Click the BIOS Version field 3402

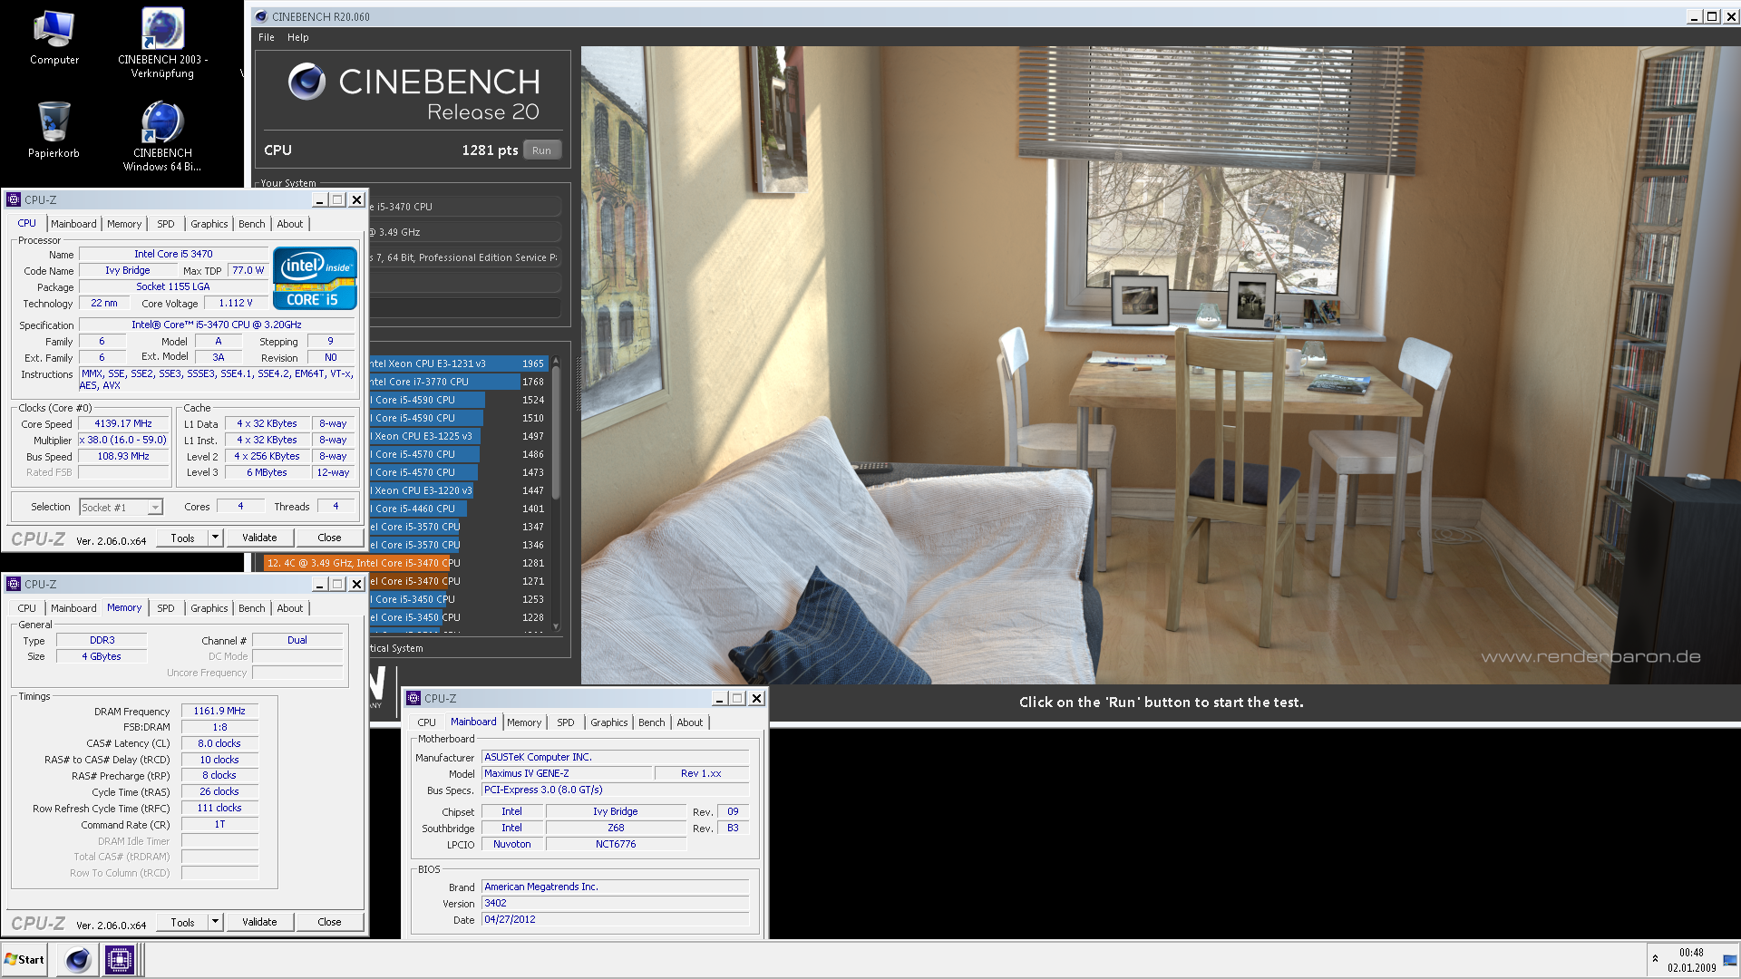point(616,903)
